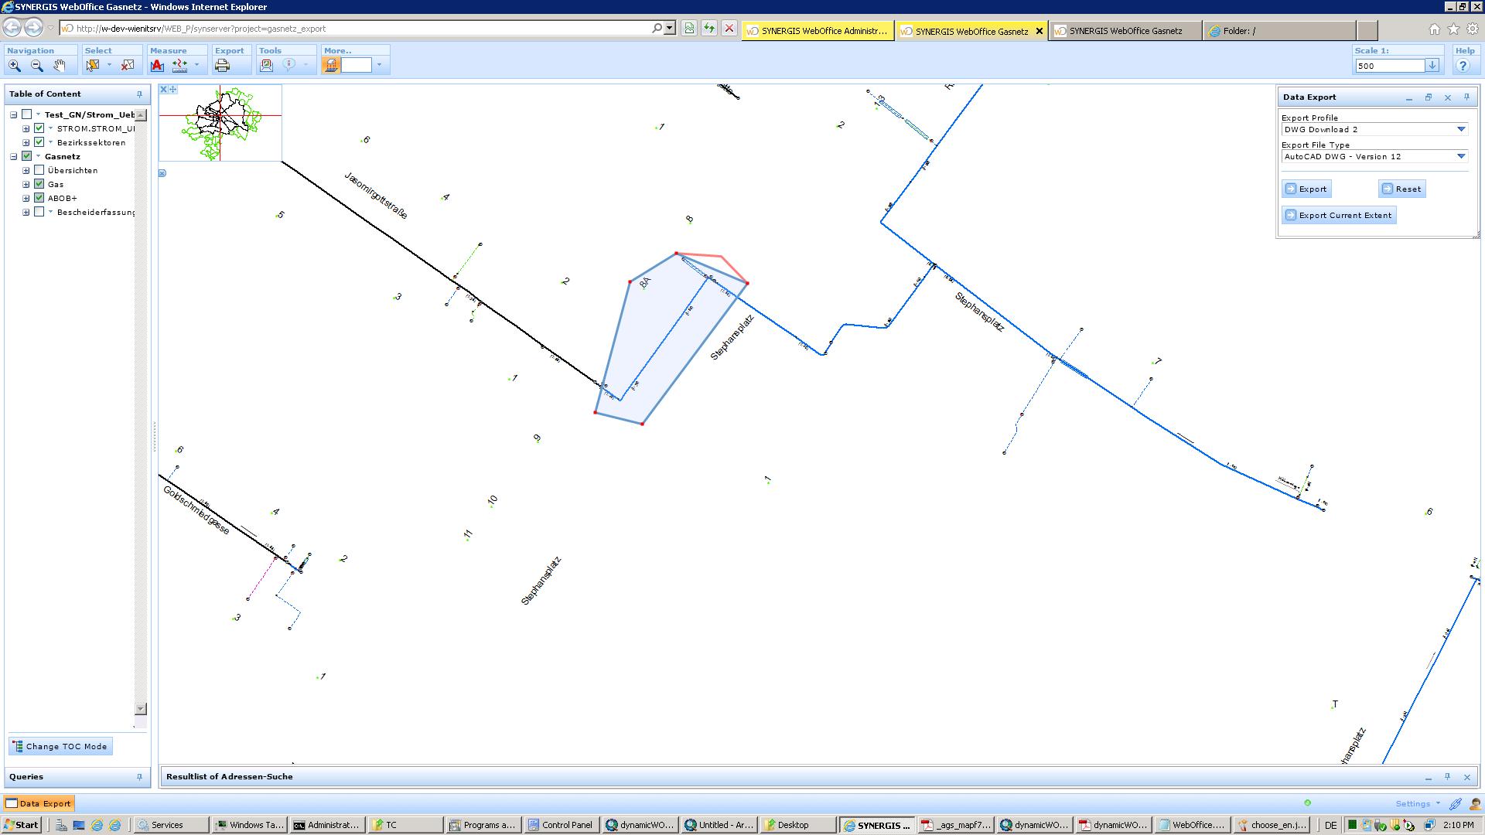Enable the Übersichten layer checkbox
Image resolution: width=1485 pixels, height=835 pixels.
coord(39,170)
